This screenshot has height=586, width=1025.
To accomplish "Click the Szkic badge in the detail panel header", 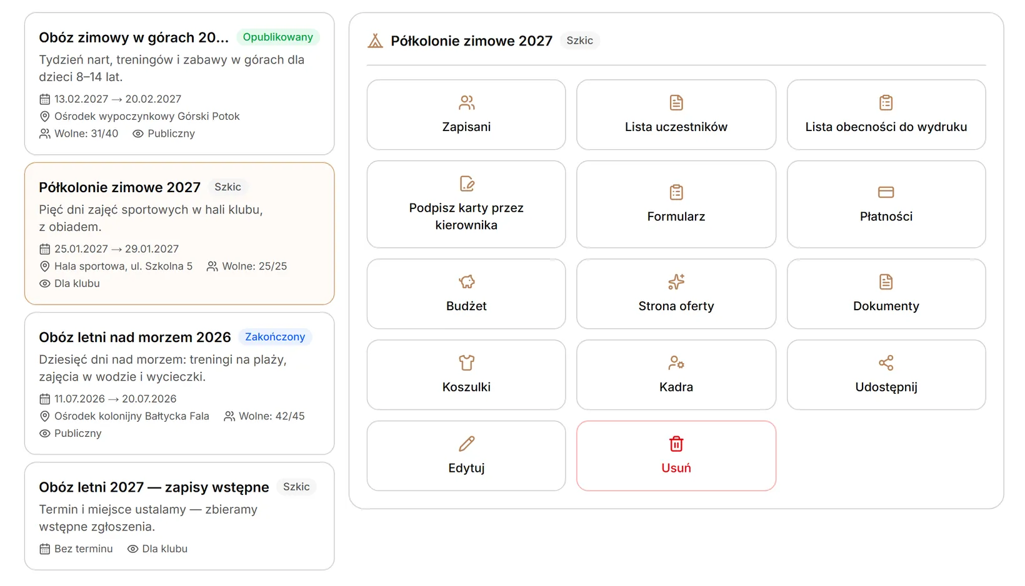I will pos(579,41).
